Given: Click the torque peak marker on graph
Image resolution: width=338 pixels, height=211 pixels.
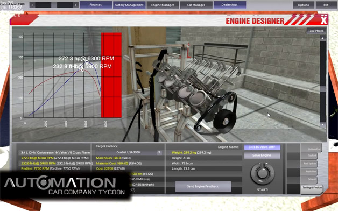Looking at the screenshot, I should point(83,70).
